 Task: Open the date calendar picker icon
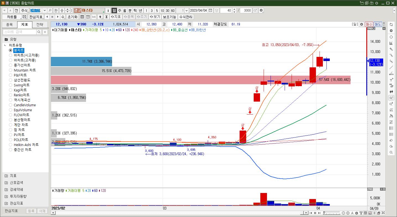pos(211,10)
